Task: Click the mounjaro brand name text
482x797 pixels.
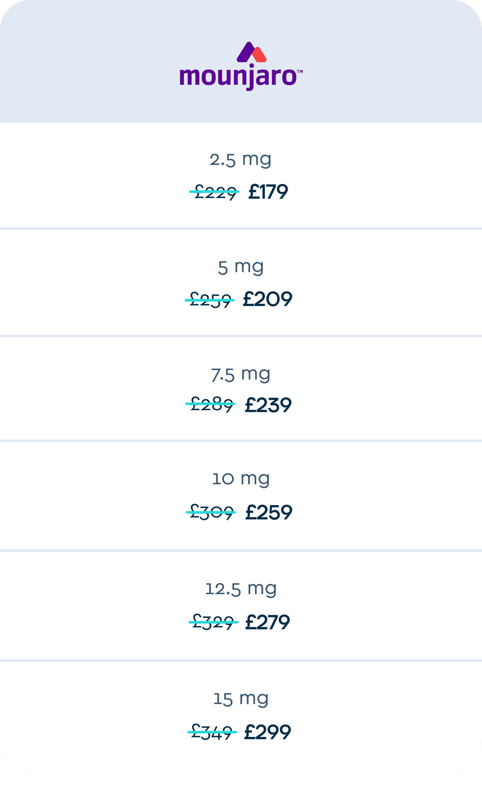Action: [238, 77]
